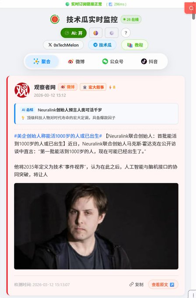Click 查看原文 to view original
This screenshot has height=298, width=196.
[163, 284]
